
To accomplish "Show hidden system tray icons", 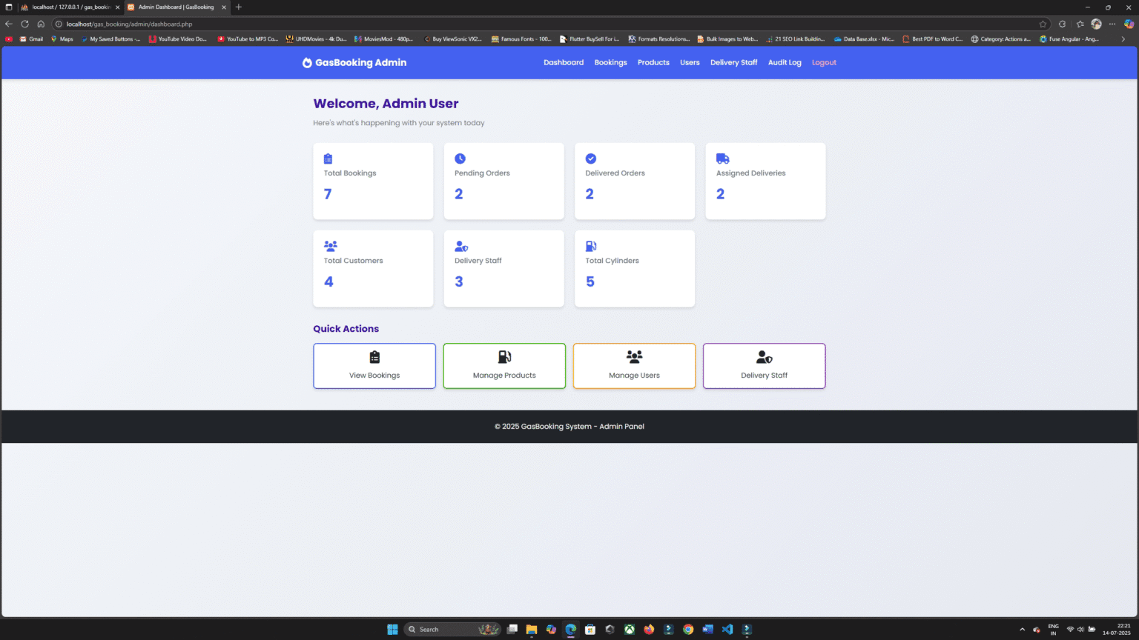I will click(1022, 629).
